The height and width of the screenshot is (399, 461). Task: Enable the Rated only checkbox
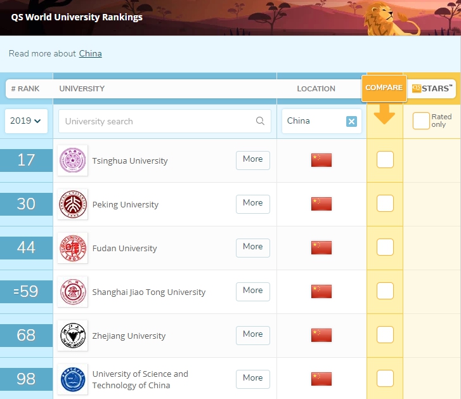click(421, 121)
